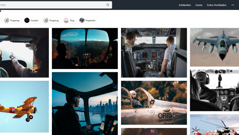The image size is (239, 135).
Task: Click Fotos Hochladen
Action: (217, 5)
